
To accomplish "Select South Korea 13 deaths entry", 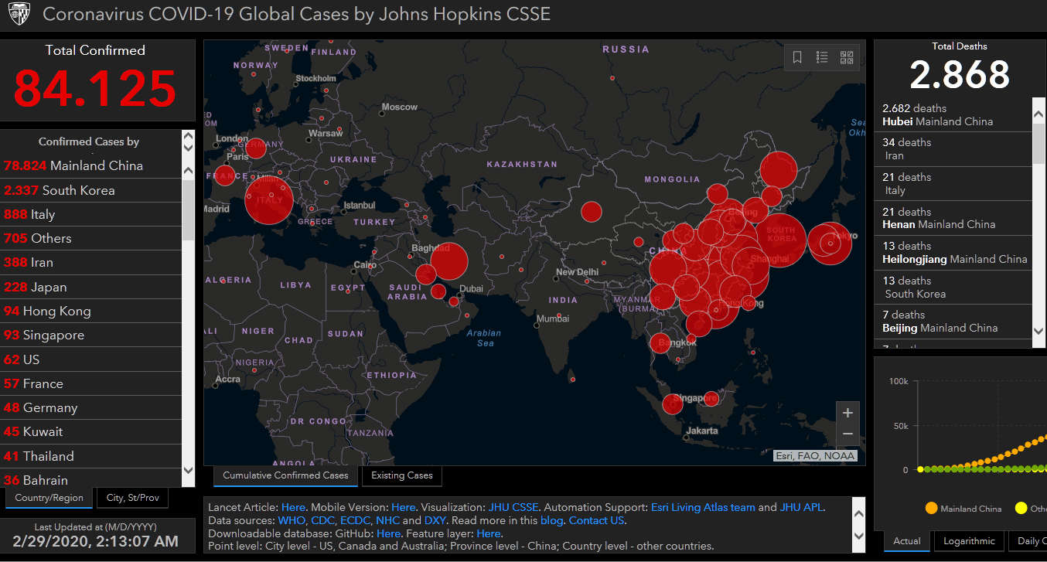I will 953,287.
